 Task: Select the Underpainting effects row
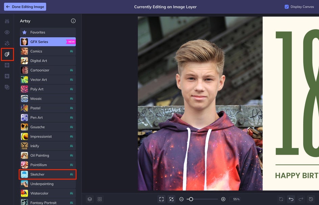[48, 184]
